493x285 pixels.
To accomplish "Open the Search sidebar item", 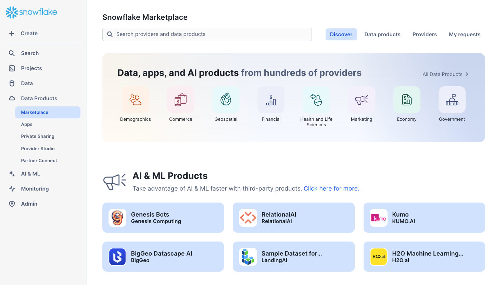I will tap(29, 53).
